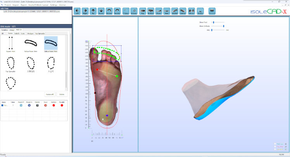The height and width of the screenshot is (157, 290).
Task: Open the Settings menu
Action: 54,5
